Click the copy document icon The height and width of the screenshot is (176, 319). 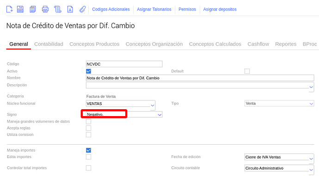(32, 9)
